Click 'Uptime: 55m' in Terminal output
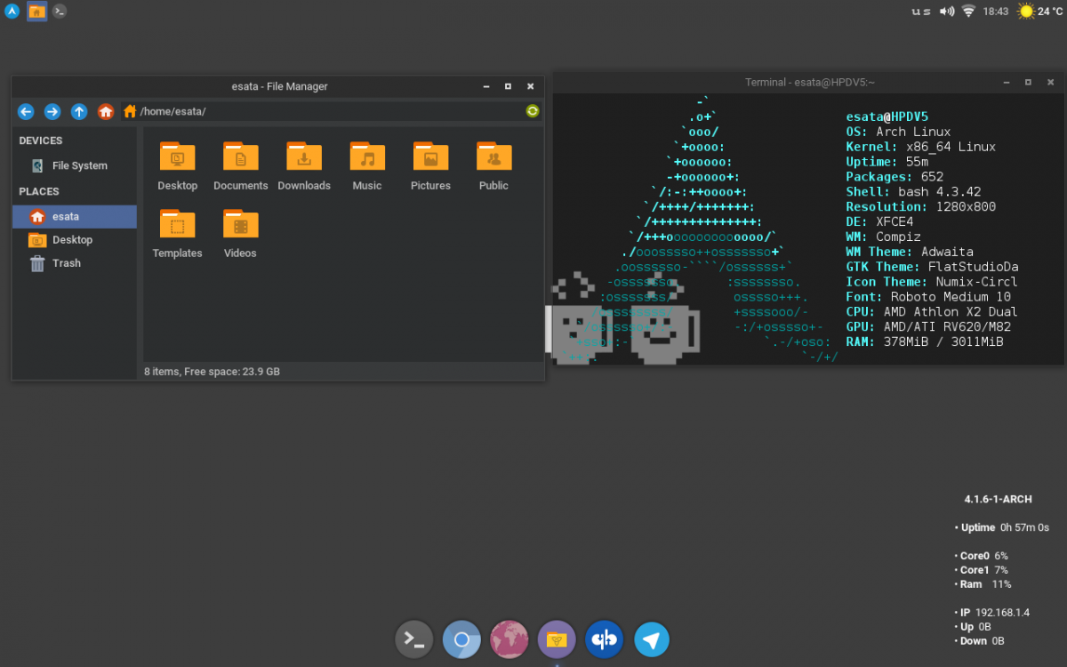The width and height of the screenshot is (1067, 667). (887, 162)
